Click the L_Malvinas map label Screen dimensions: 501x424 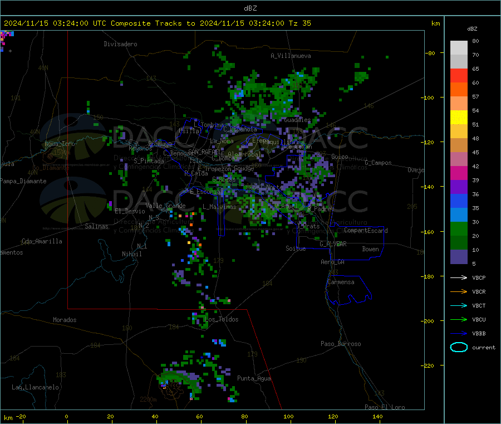point(219,207)
